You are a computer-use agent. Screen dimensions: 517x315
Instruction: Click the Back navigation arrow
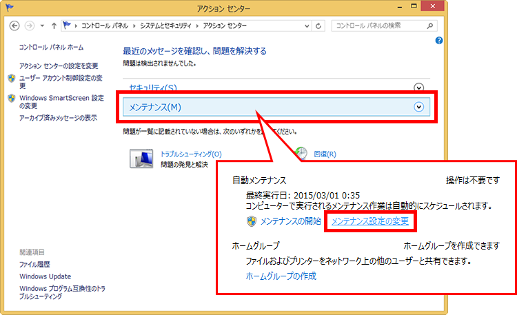14,26
